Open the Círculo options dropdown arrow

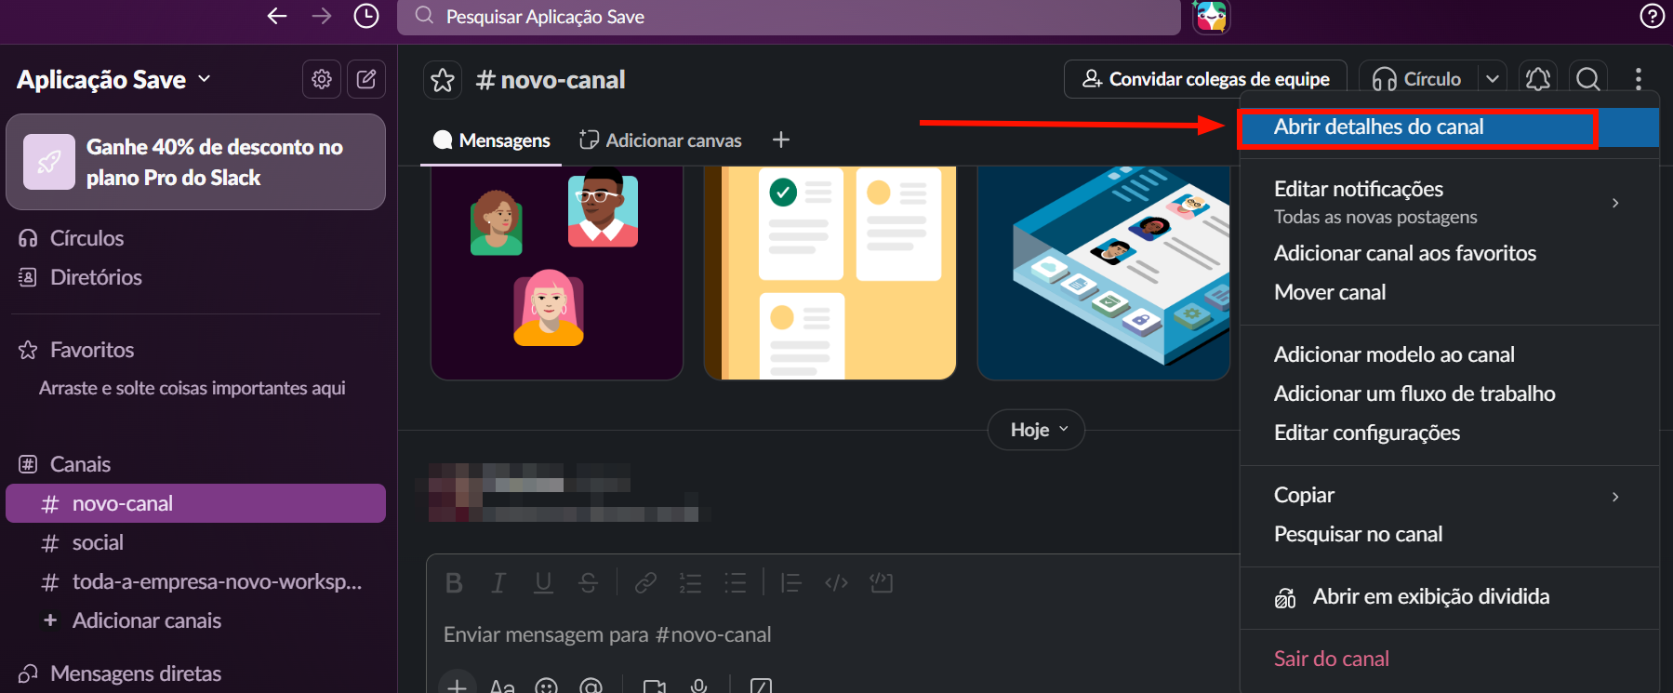point(1493,79)
